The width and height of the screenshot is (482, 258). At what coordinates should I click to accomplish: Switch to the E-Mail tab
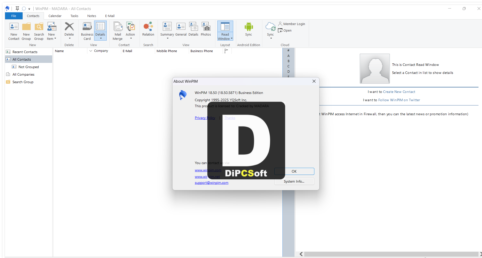(x=110, y=16)
